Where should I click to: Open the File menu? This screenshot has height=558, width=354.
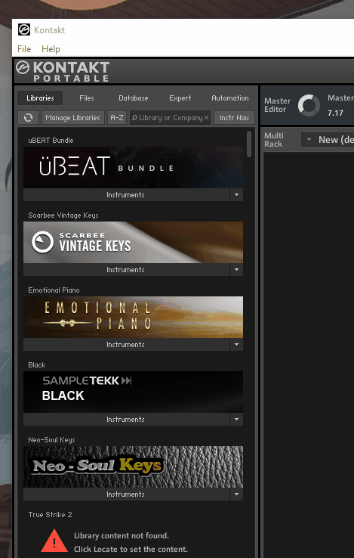pos(24,48)
